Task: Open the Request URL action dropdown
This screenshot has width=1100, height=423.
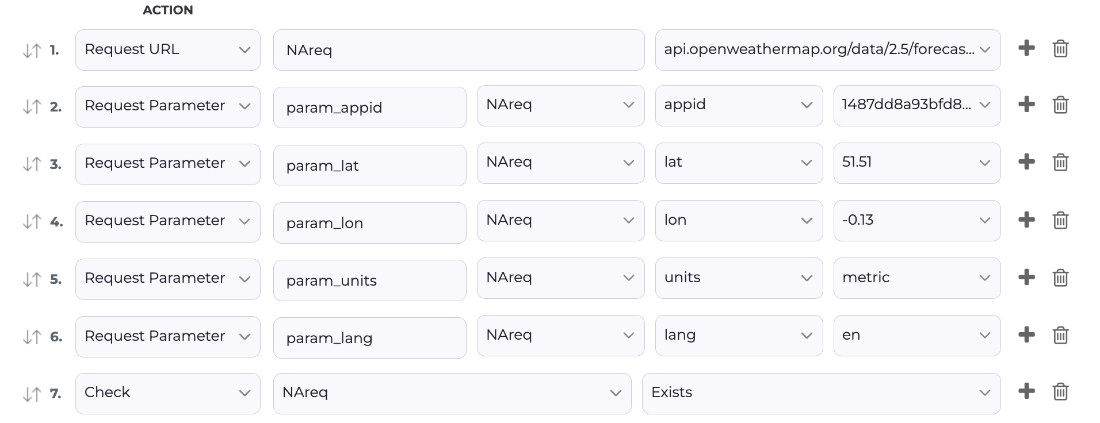Action: point(167,50)
